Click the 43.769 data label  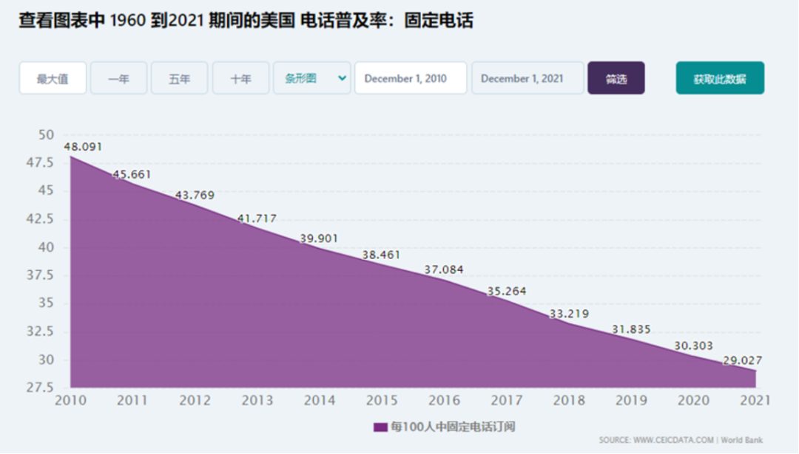pos(195,195)
